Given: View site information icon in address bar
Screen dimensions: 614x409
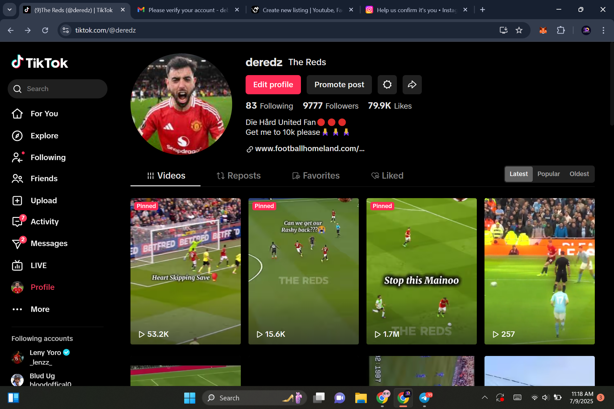Looking at the screenshot, I should pos(66,30).
